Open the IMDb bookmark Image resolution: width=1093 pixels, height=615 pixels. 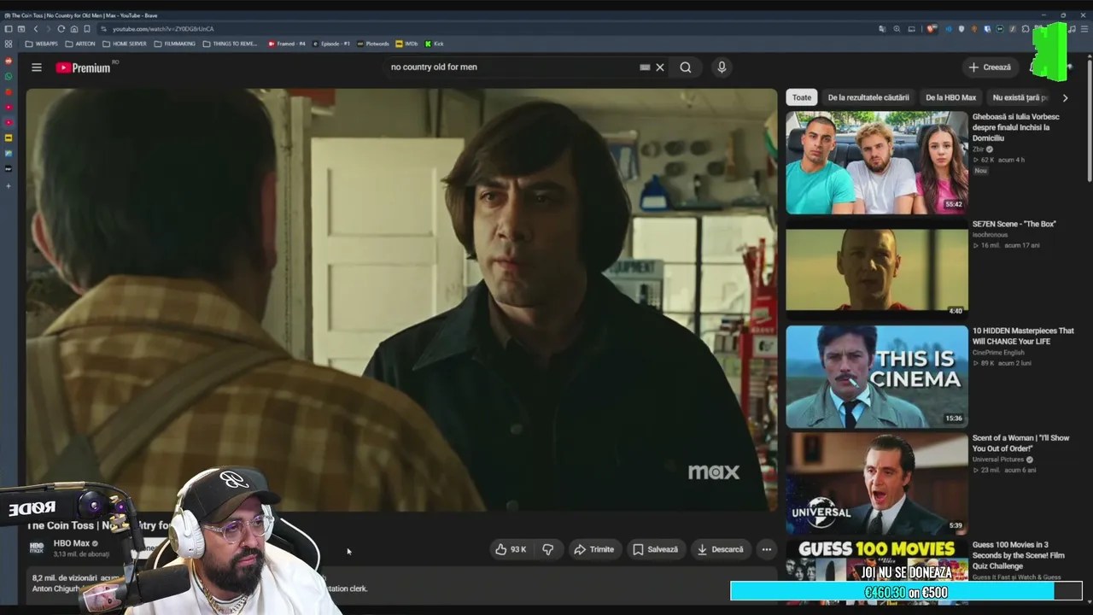[x=406, y=44]
